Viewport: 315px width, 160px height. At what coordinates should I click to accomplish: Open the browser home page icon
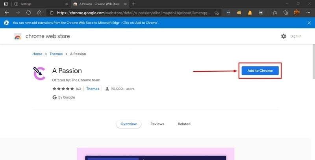point(39,13)
